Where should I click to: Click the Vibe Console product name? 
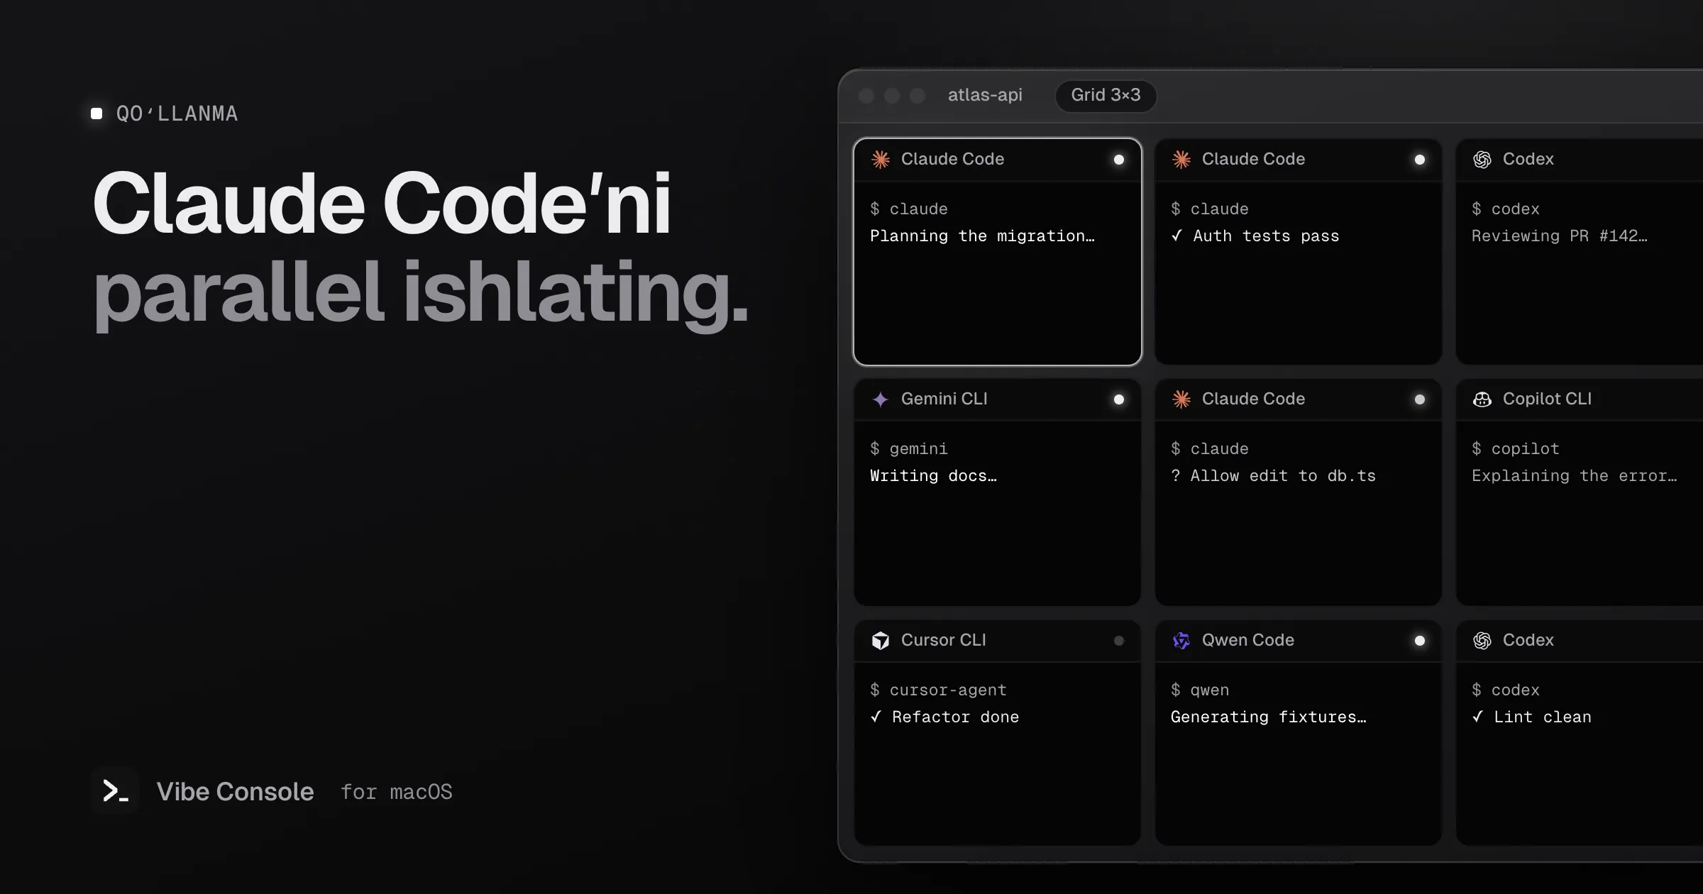(235, 792)
